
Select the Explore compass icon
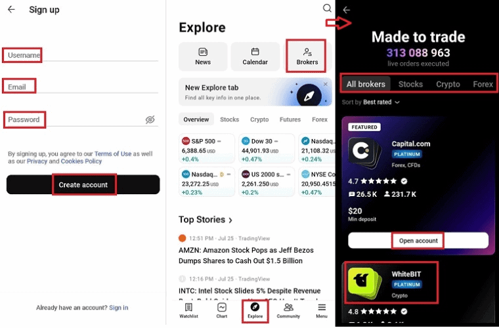tap(255, 307)
